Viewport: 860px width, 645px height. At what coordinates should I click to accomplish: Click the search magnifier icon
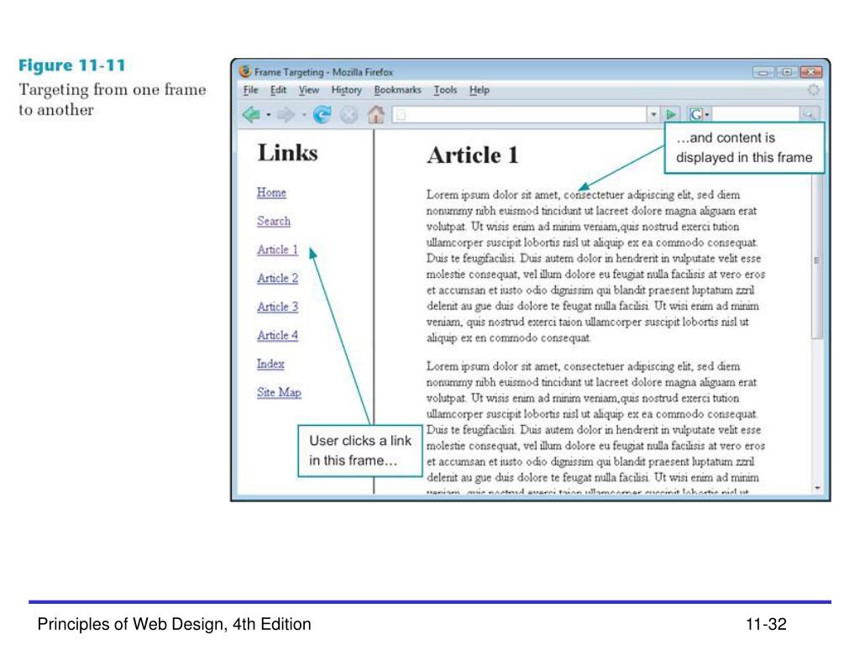coord(809,114)
